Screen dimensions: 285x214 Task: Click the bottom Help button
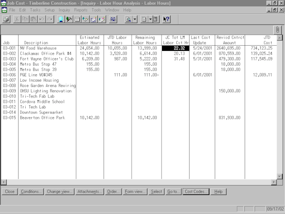[x=218, y=192]
